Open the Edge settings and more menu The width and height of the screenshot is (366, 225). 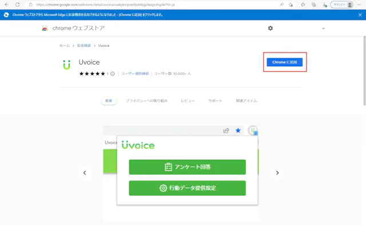[359, 5]
